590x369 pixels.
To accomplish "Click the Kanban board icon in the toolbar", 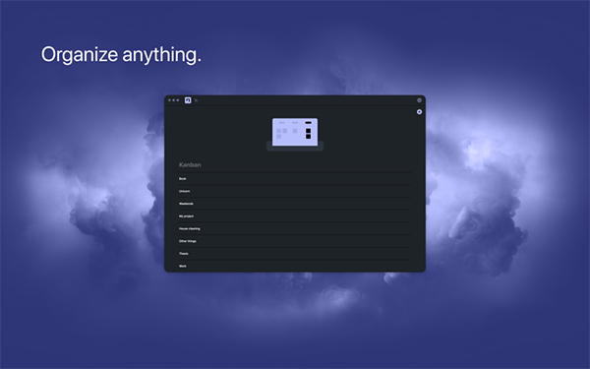I will click(188, 100).
